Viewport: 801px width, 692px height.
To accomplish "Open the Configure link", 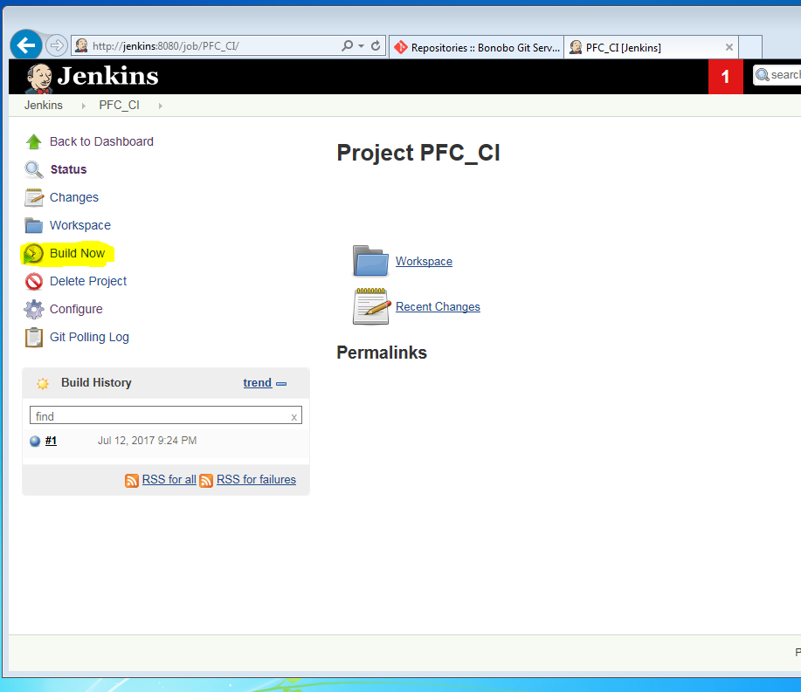I will pyautogui.click(x=76, y=309).
